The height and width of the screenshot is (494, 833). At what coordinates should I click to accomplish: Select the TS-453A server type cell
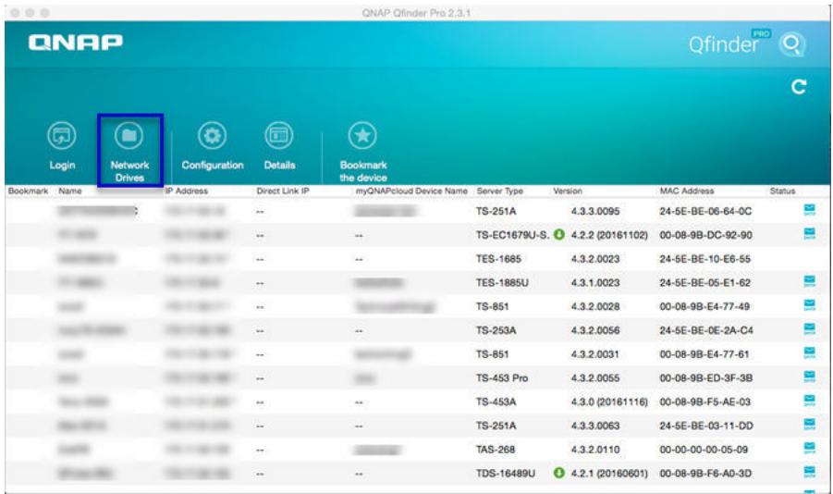(x=496, y=402)
